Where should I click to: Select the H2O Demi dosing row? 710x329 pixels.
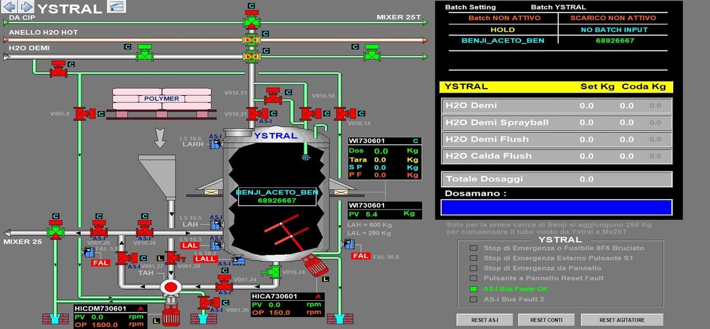(557, 106)
